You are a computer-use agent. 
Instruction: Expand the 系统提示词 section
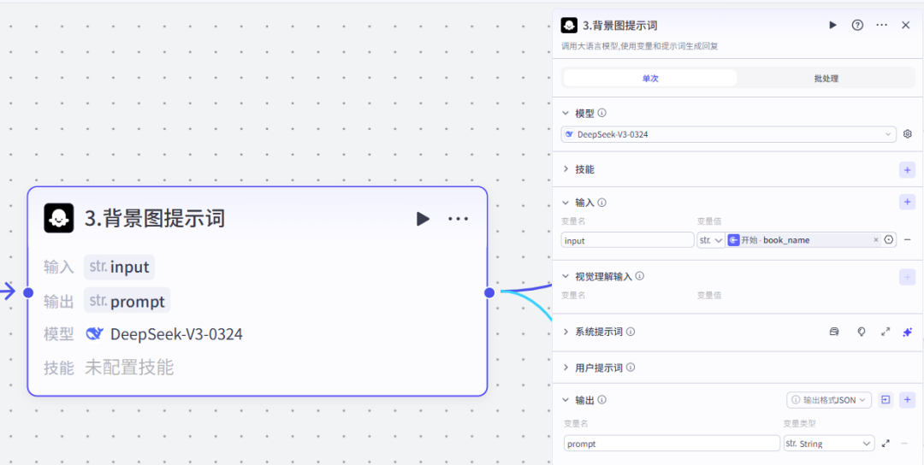click(566, 332)
